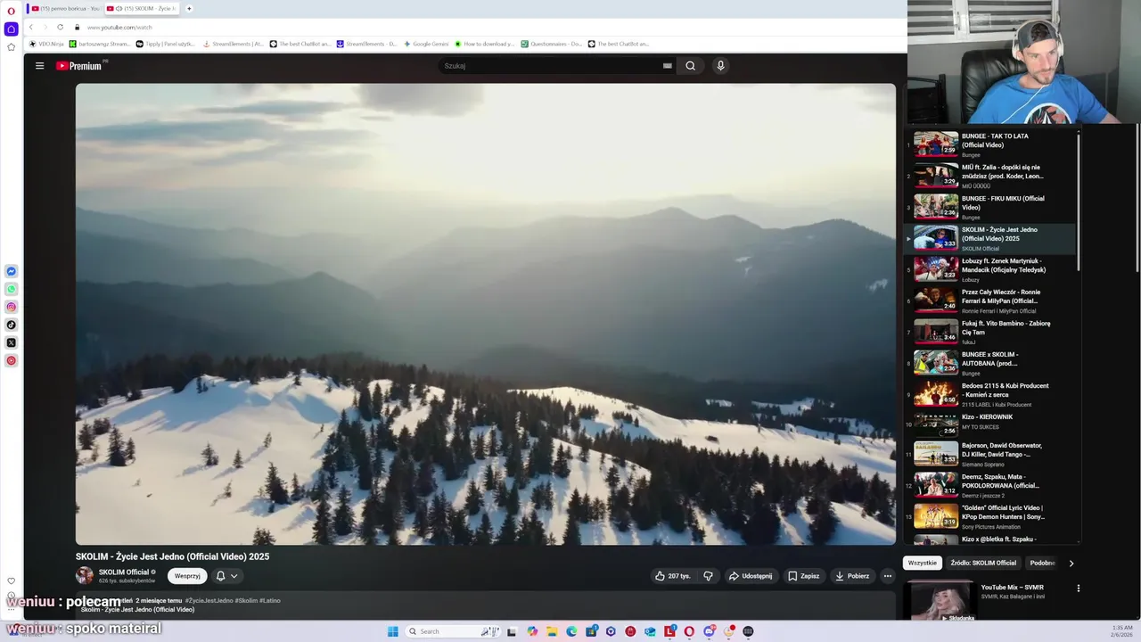
Task: Open TikTok in Opera sidebar
Action: [12, 325]
